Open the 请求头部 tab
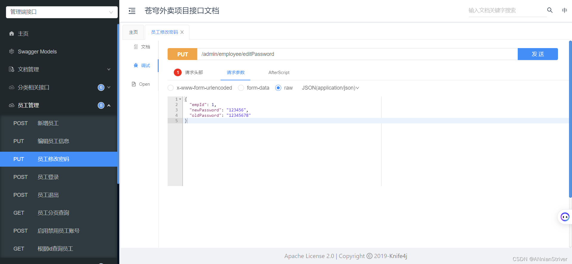This screenshot has width=572, height=264. 194,72
